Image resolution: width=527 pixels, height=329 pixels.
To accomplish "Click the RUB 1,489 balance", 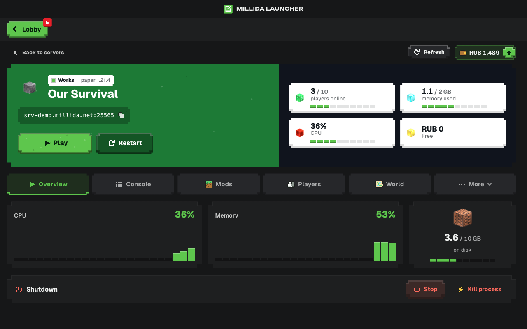I will pos(484,53).
